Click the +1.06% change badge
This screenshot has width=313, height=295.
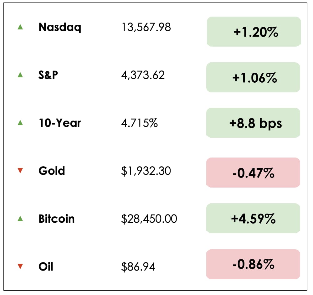pos(254,77)
